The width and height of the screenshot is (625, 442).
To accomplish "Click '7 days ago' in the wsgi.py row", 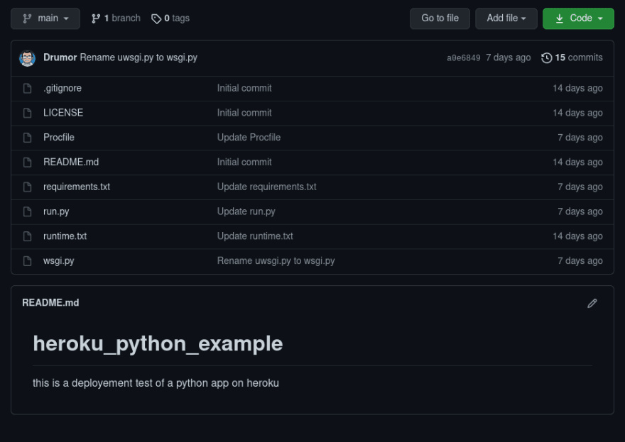I will tap(580, 261).
